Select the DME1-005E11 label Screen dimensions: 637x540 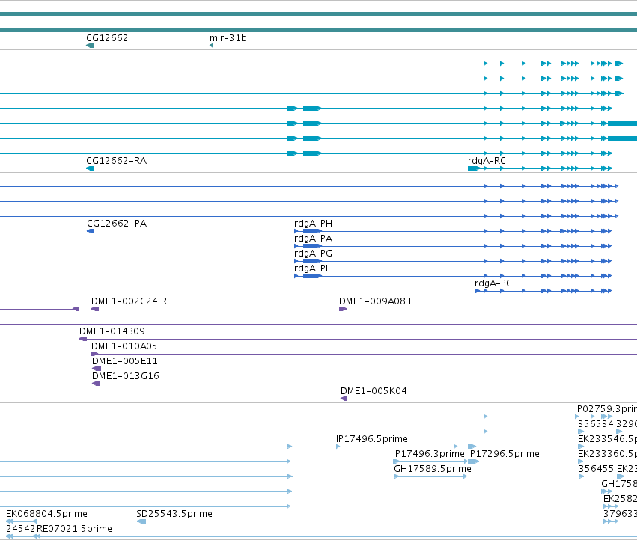tap(125, 361)
